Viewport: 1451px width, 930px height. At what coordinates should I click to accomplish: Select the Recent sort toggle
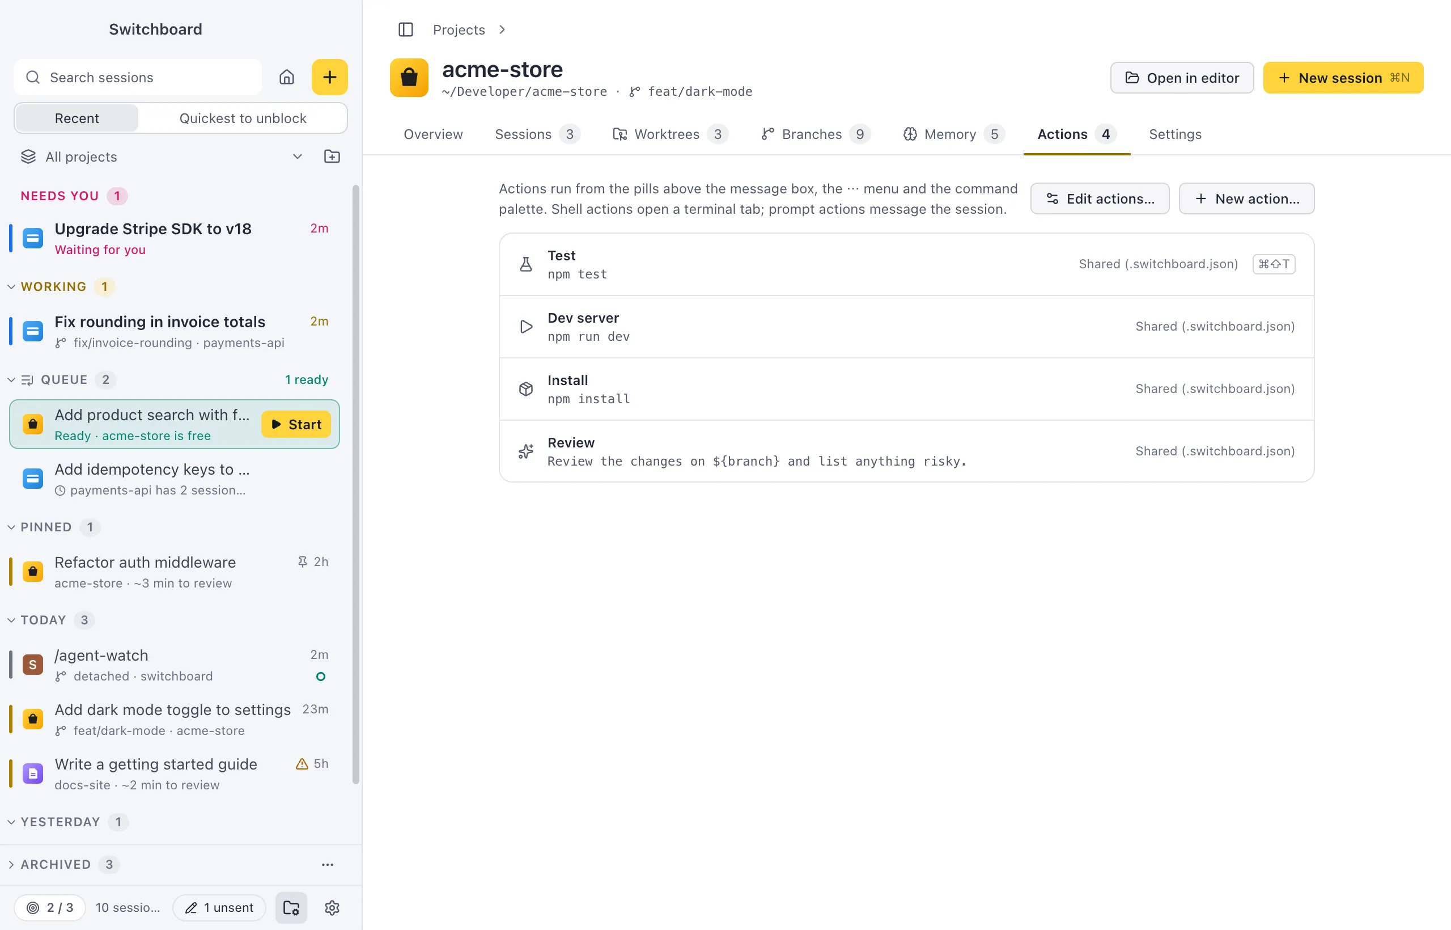click(x=77, y=119)
